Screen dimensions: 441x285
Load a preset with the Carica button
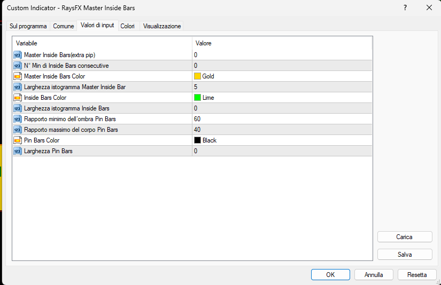pos(405,237)
